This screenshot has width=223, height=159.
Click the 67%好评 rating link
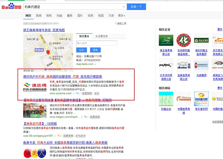pos(80,136)
